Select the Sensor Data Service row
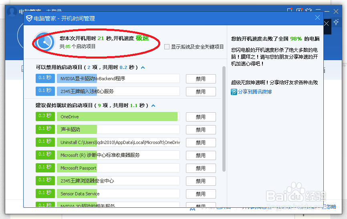Image resolution: width=347 pixels, height=219 pixels. tap(118, 194)
